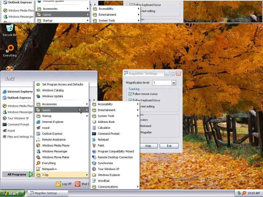Click the Log Off button
Screen dimensions: 263x197
pos(64,184)
